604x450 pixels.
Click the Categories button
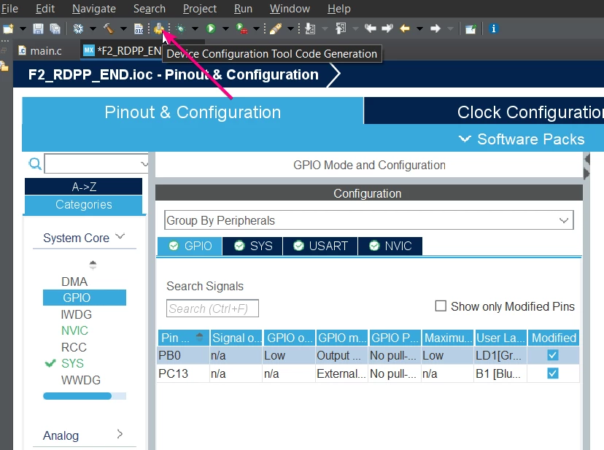pyautogui.click(x=84, y=205)
